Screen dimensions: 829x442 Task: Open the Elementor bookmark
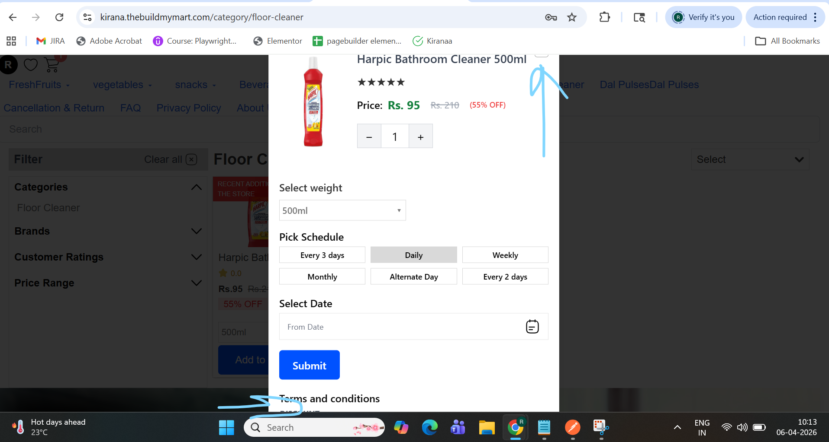pos(278,41)
